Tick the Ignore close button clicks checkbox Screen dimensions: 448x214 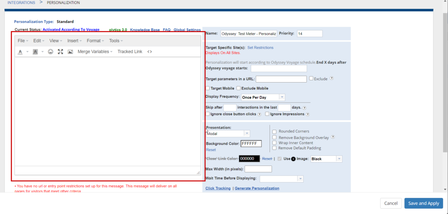208,114
